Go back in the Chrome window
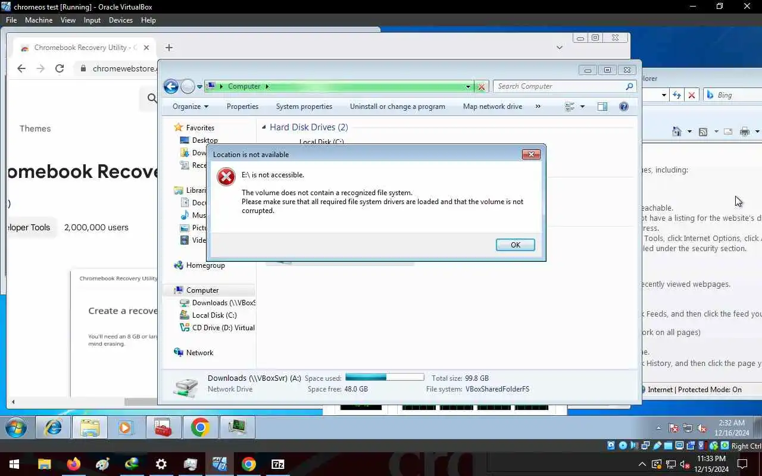This screenshot has height=476, width=762. pos(21,68)
